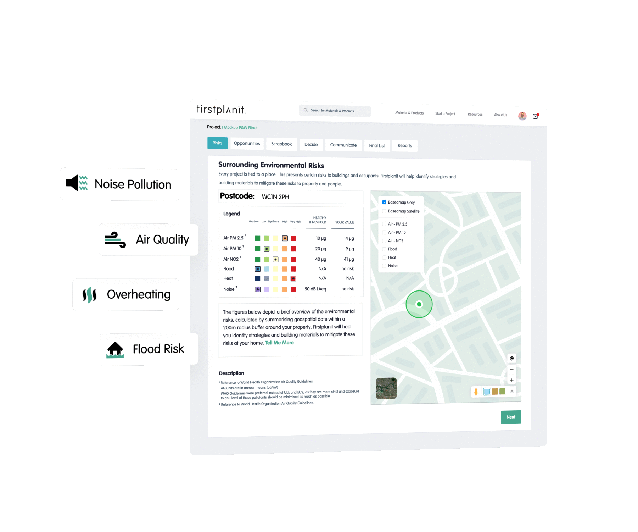Click the Overheating heat waves icon
This screenshot has width=638, height=532.
(89, 295)
